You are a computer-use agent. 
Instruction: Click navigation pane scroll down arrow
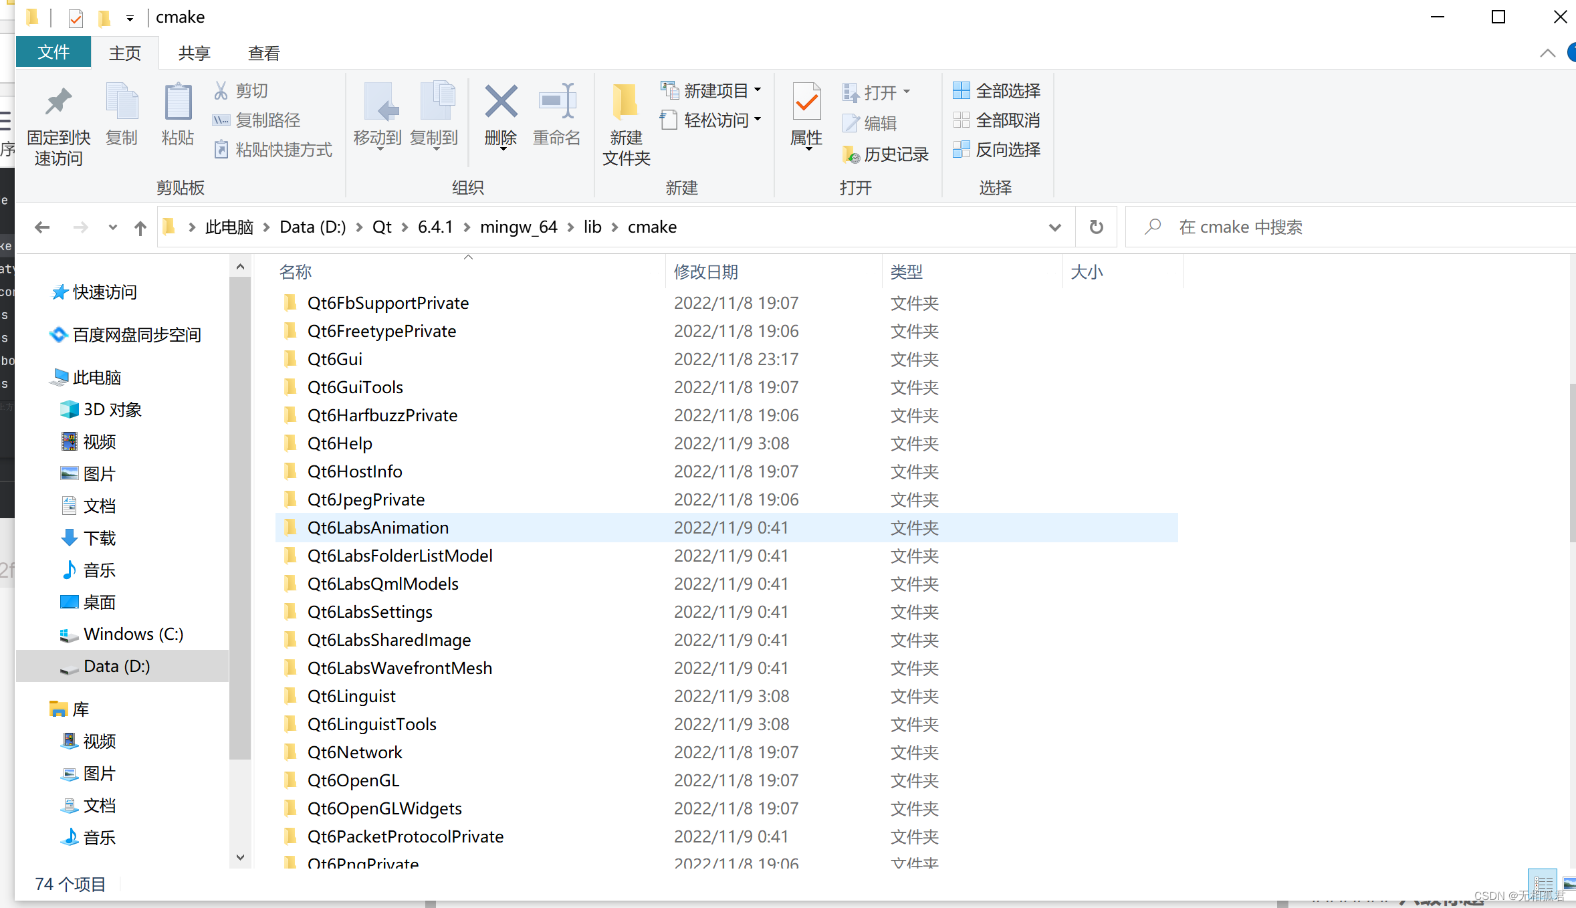(240, 857)
